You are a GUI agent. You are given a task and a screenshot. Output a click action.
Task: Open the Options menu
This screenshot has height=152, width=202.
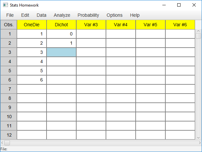(115, 15)
